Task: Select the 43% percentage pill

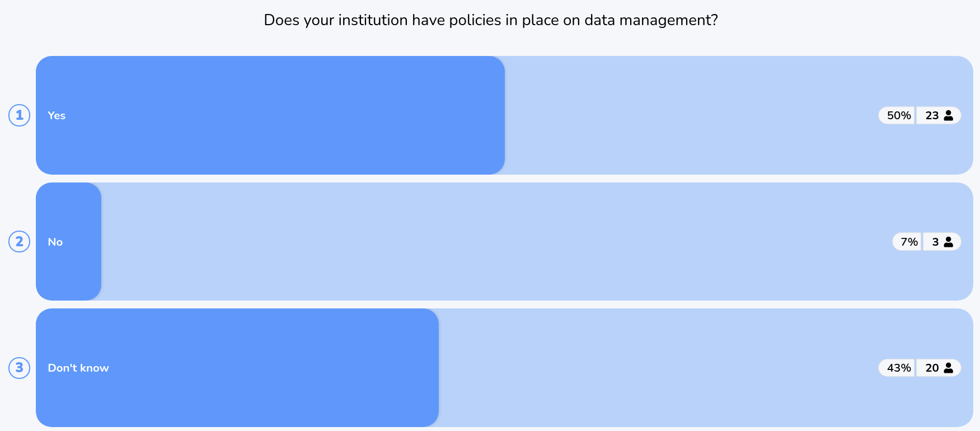Action: [x=897, y=368]
